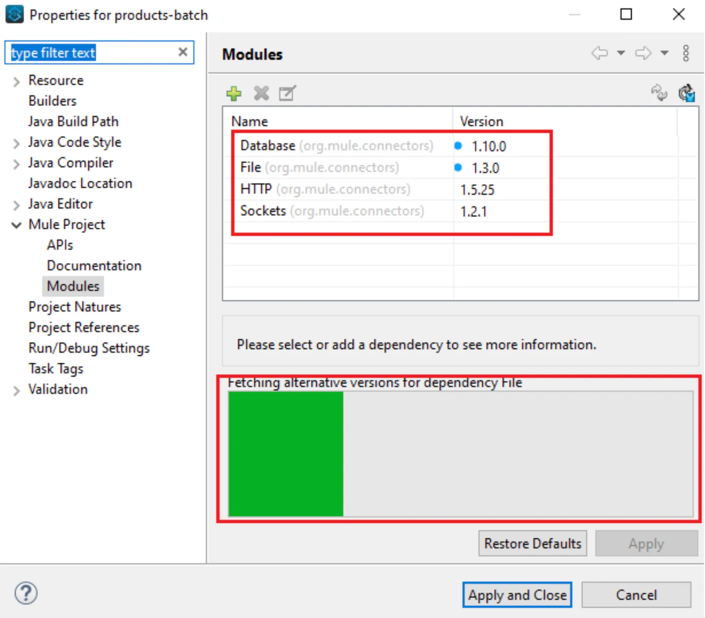
Task: Open the Documentation page
Action: (94, 265)
